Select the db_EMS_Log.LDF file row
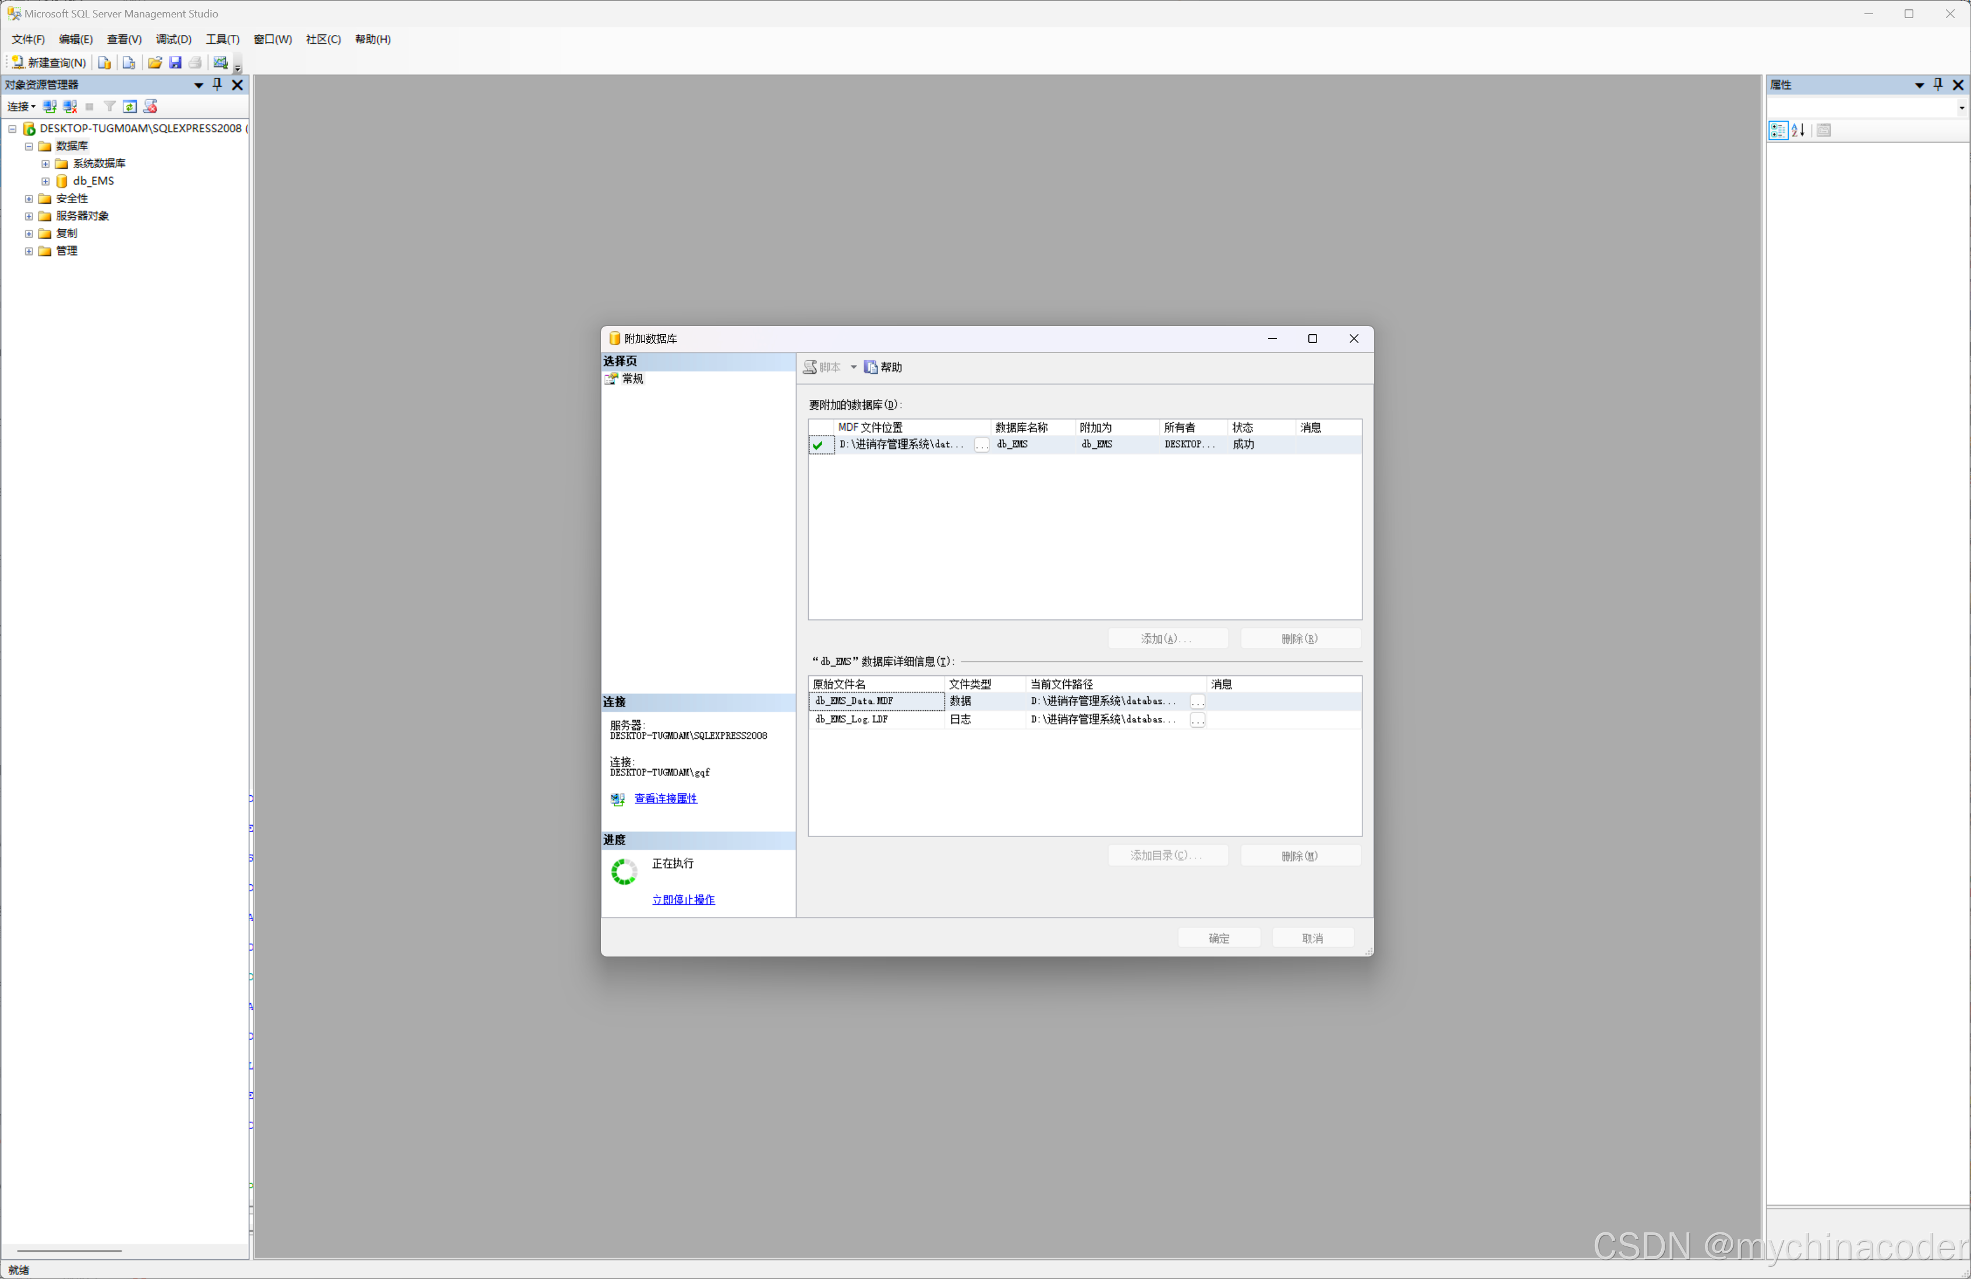 click(x=851, y=720)
